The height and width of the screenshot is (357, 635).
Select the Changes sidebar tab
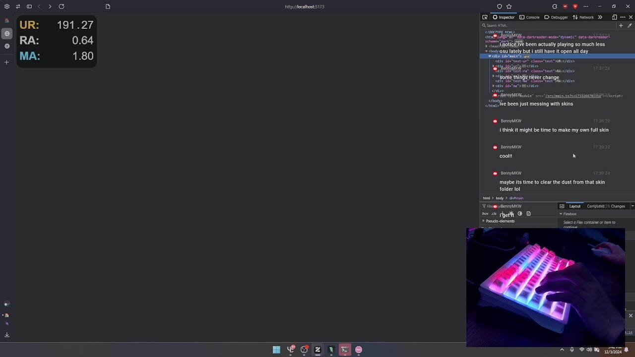coord(618,206)
